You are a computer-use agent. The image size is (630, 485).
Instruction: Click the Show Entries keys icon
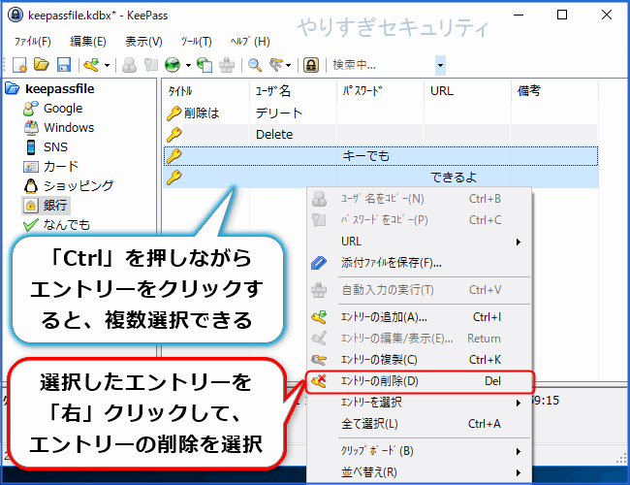click(276, 64)
